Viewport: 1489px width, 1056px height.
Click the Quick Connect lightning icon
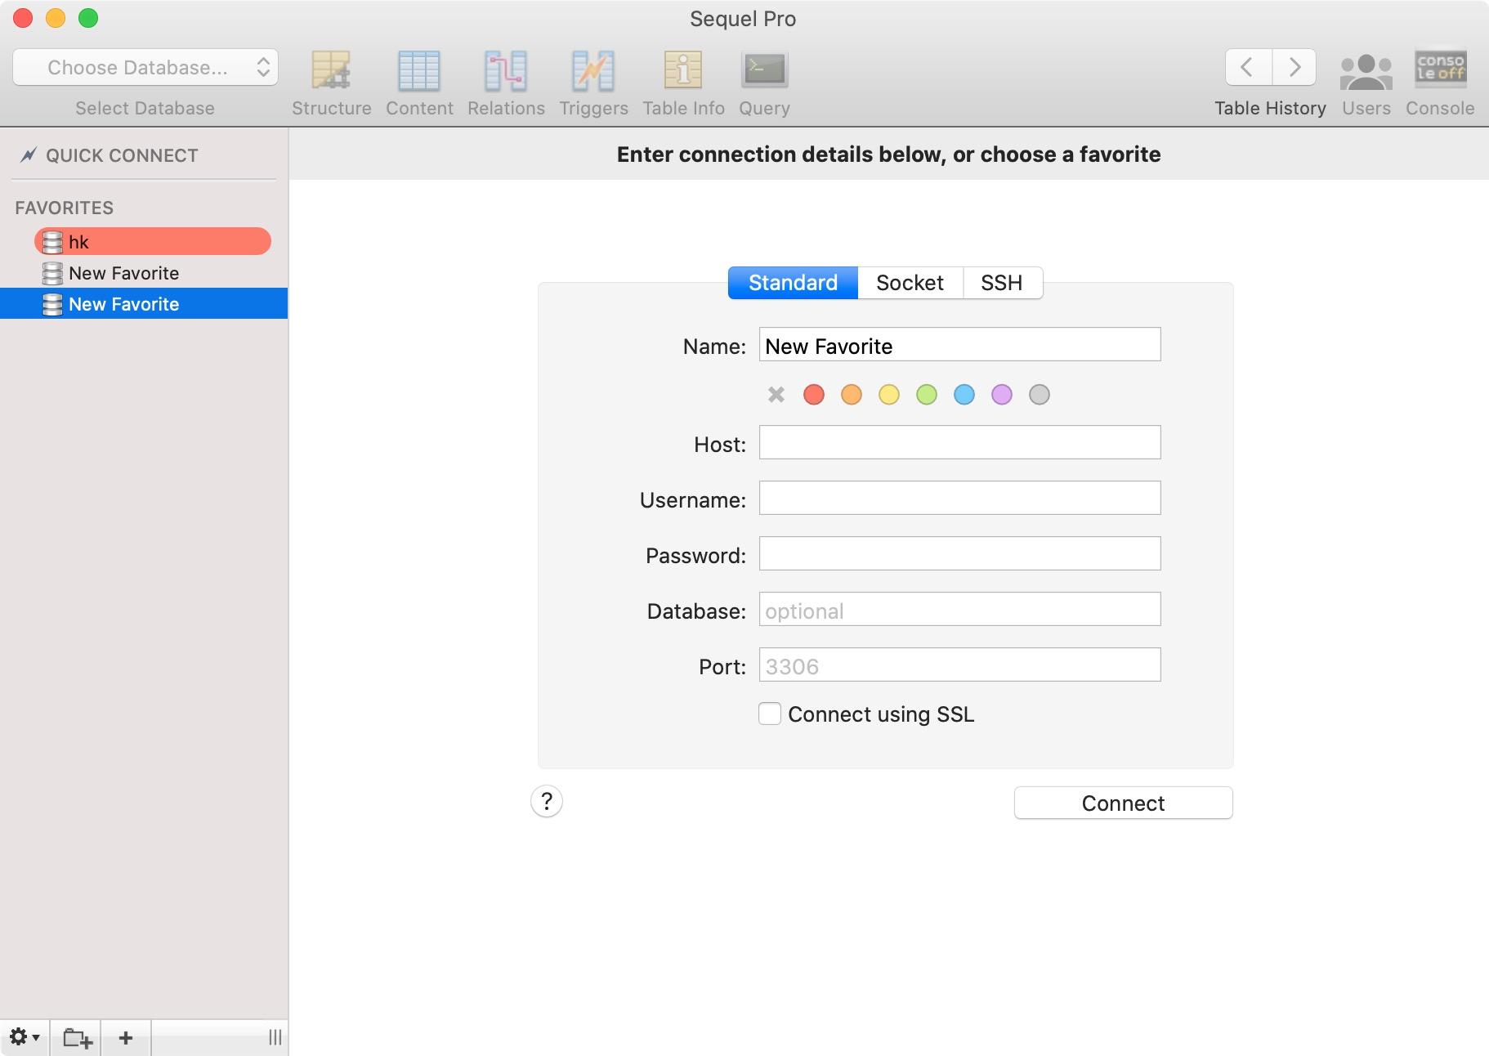(29, 154)
